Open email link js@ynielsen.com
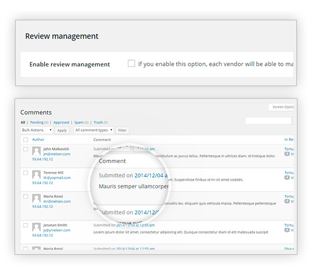Image resolution: width=312 pixels, height=273 pixels. 57,230
